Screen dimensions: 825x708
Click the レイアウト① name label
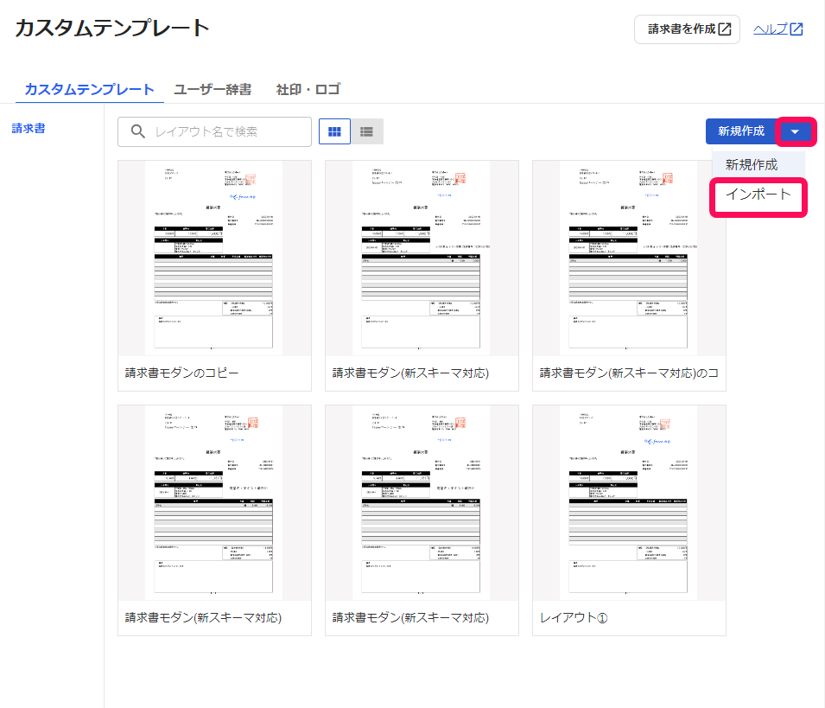(574, 618)
